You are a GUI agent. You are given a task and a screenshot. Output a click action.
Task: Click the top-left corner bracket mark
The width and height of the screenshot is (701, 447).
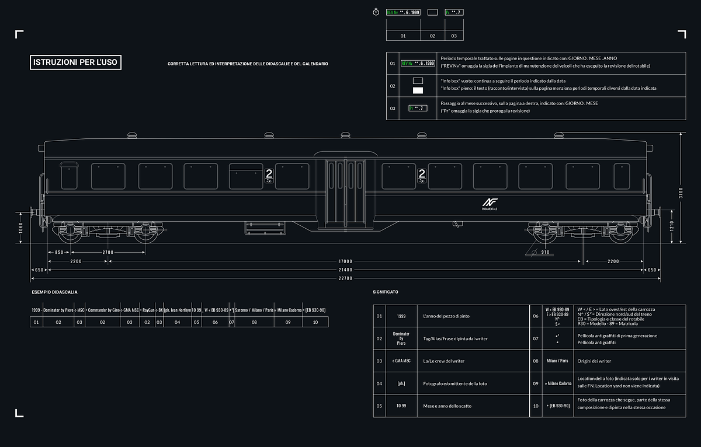click(19, 34)
